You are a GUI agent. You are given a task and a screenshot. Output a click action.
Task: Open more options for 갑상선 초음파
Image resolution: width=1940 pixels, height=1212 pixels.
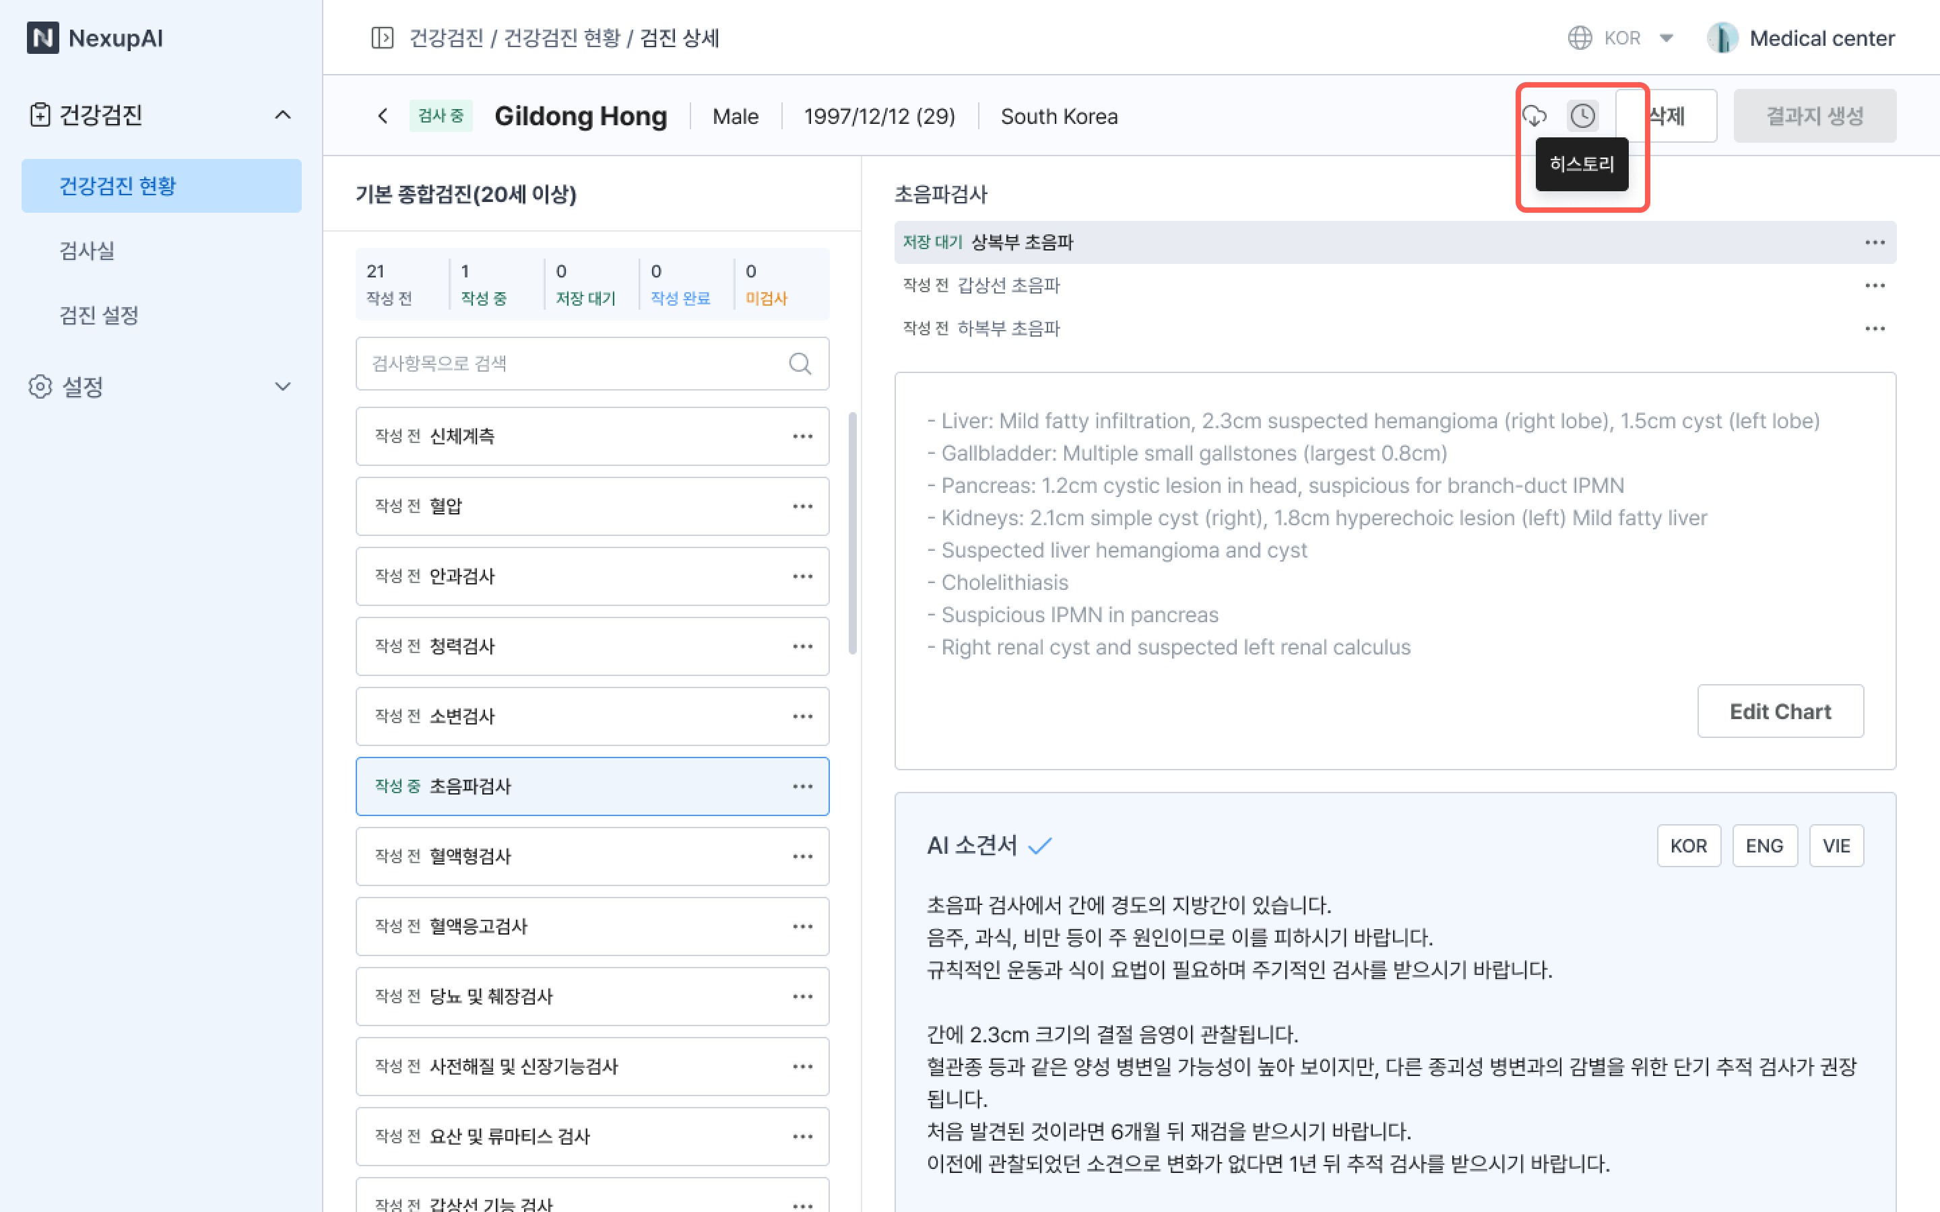click(1874, 285)
